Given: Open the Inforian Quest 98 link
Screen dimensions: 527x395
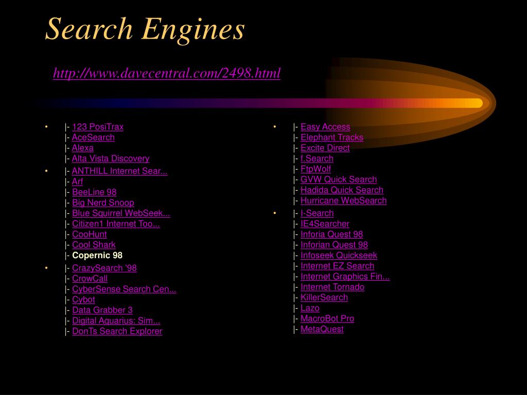Looking at the screenshot, I should pyautogui.click(x=334, y=245).
